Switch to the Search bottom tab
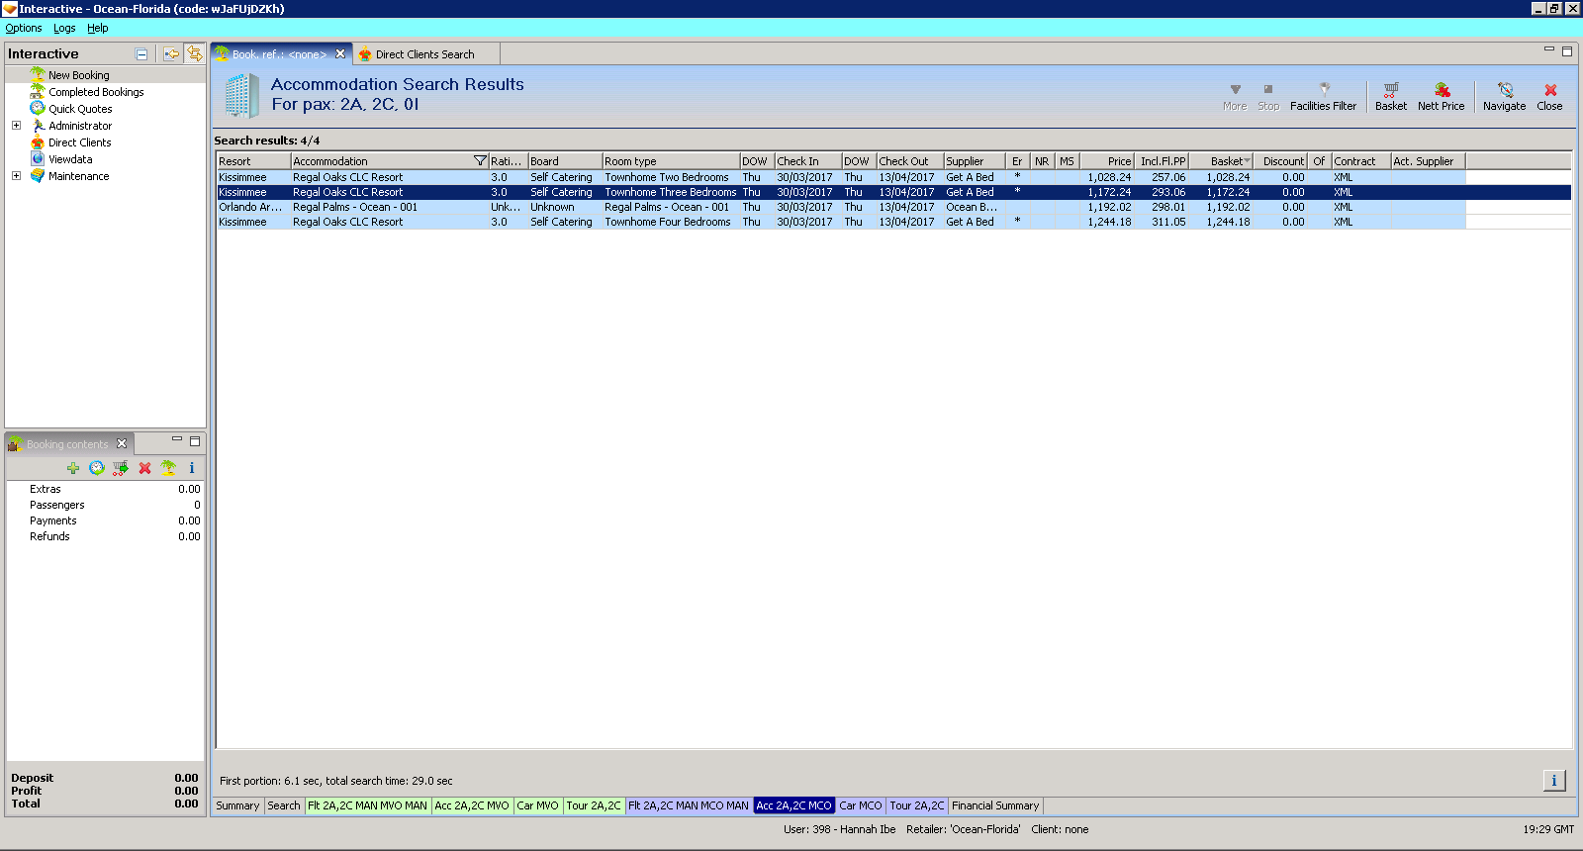The width and height of the screenshot is (1583, 851). (x=284, y=806)
